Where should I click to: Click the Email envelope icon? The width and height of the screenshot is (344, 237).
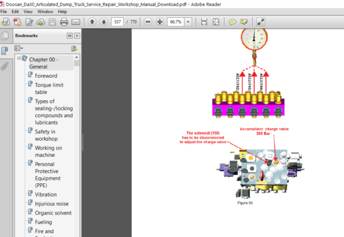(76, 22)
